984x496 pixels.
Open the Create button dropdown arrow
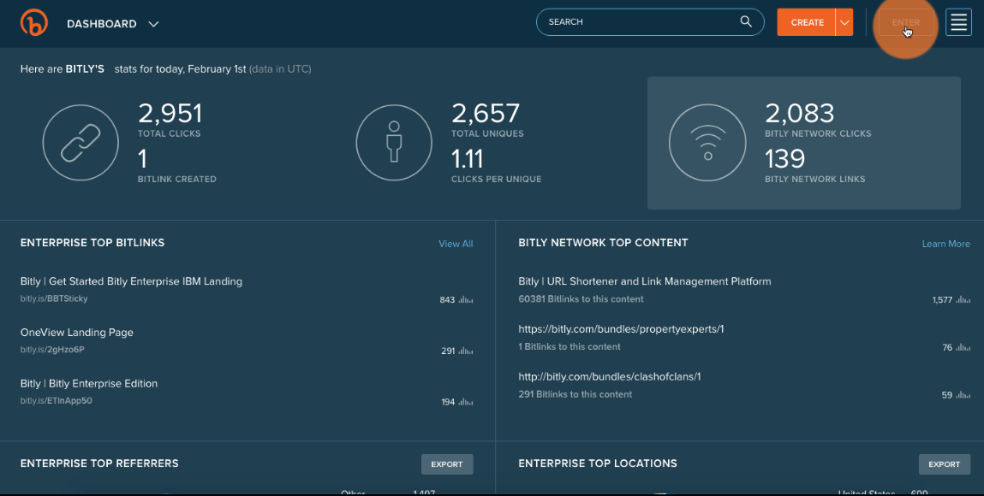(844, 22)
